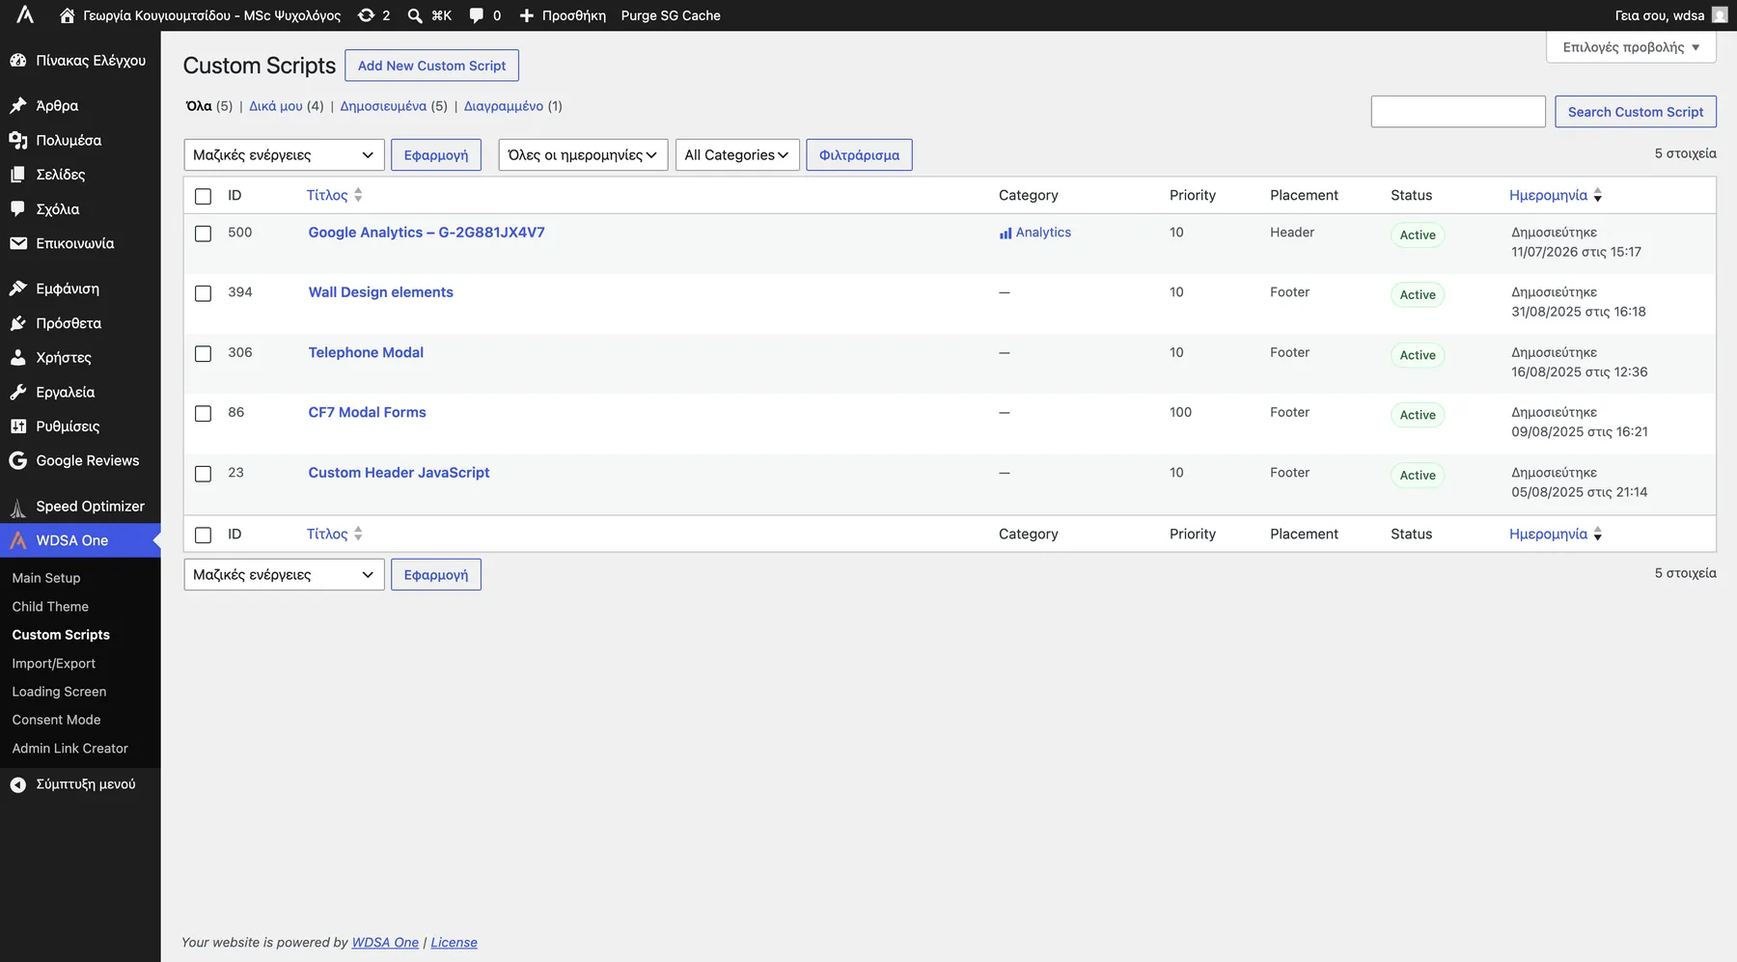Open the All Categories dropdown
The width and height of the screenshot is (1737, 962).
pos(737,154)
